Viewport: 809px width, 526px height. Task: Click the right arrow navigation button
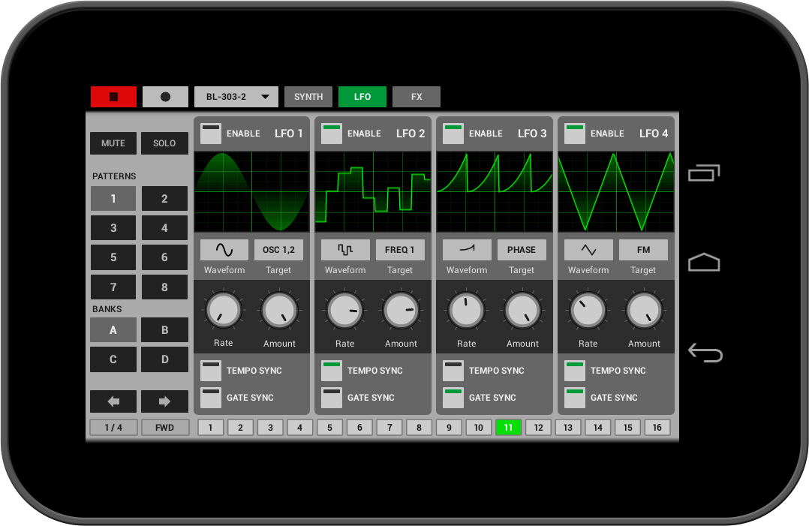coord(164,401)
